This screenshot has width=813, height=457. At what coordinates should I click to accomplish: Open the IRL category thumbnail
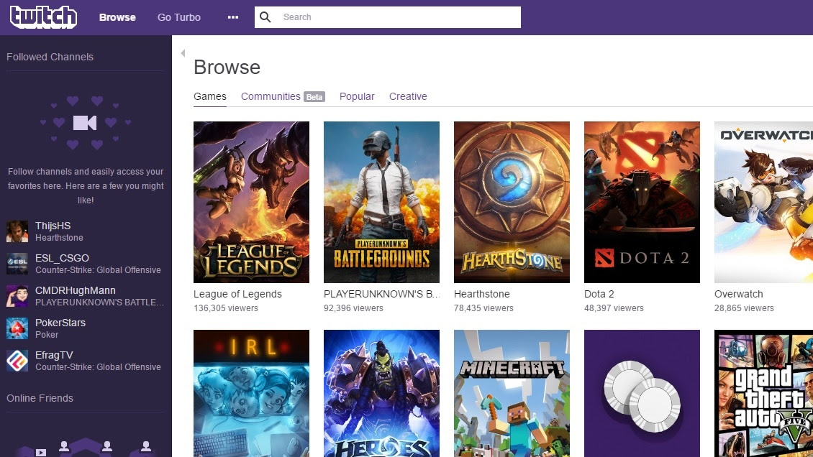click(252, 393)
